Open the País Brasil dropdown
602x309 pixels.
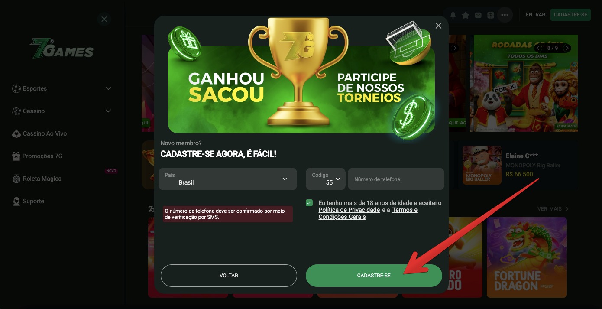228,179
